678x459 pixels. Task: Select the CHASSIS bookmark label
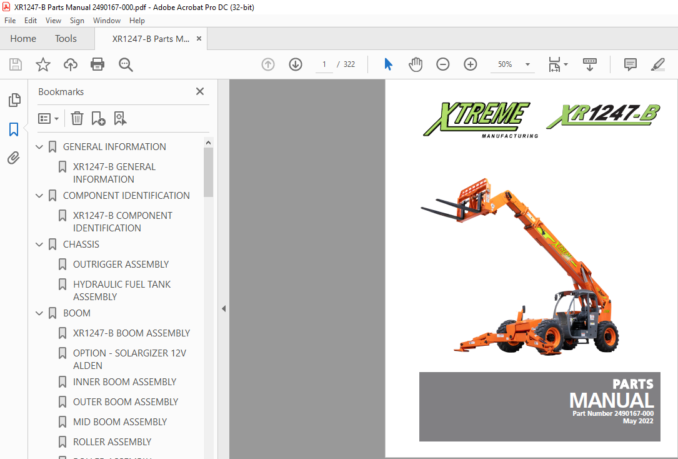81,245
